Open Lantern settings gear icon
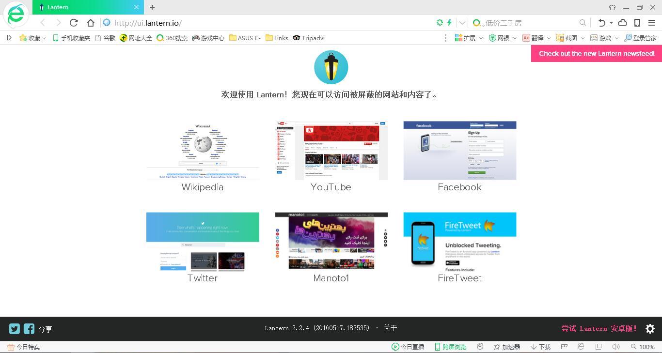 click(x=650, y=329)
